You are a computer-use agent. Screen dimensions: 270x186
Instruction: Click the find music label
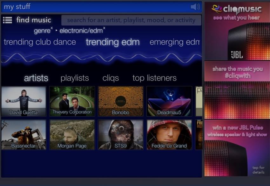click(x=34, y=20)
